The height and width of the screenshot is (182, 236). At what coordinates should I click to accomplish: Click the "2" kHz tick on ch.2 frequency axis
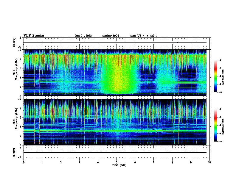[x=21, y=136]
